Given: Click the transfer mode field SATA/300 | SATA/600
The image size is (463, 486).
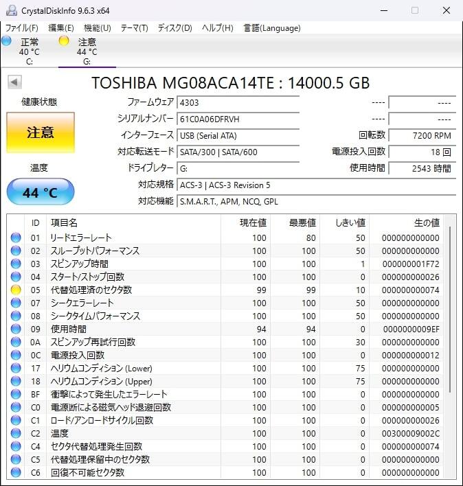Looking at the screenshot, I should tap(238, 152).
